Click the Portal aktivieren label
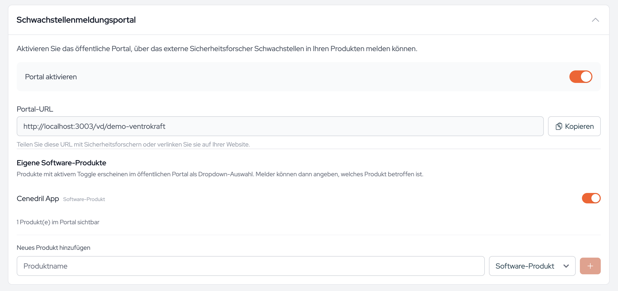Viewport: 618px width, 291px height. (51, 77)
